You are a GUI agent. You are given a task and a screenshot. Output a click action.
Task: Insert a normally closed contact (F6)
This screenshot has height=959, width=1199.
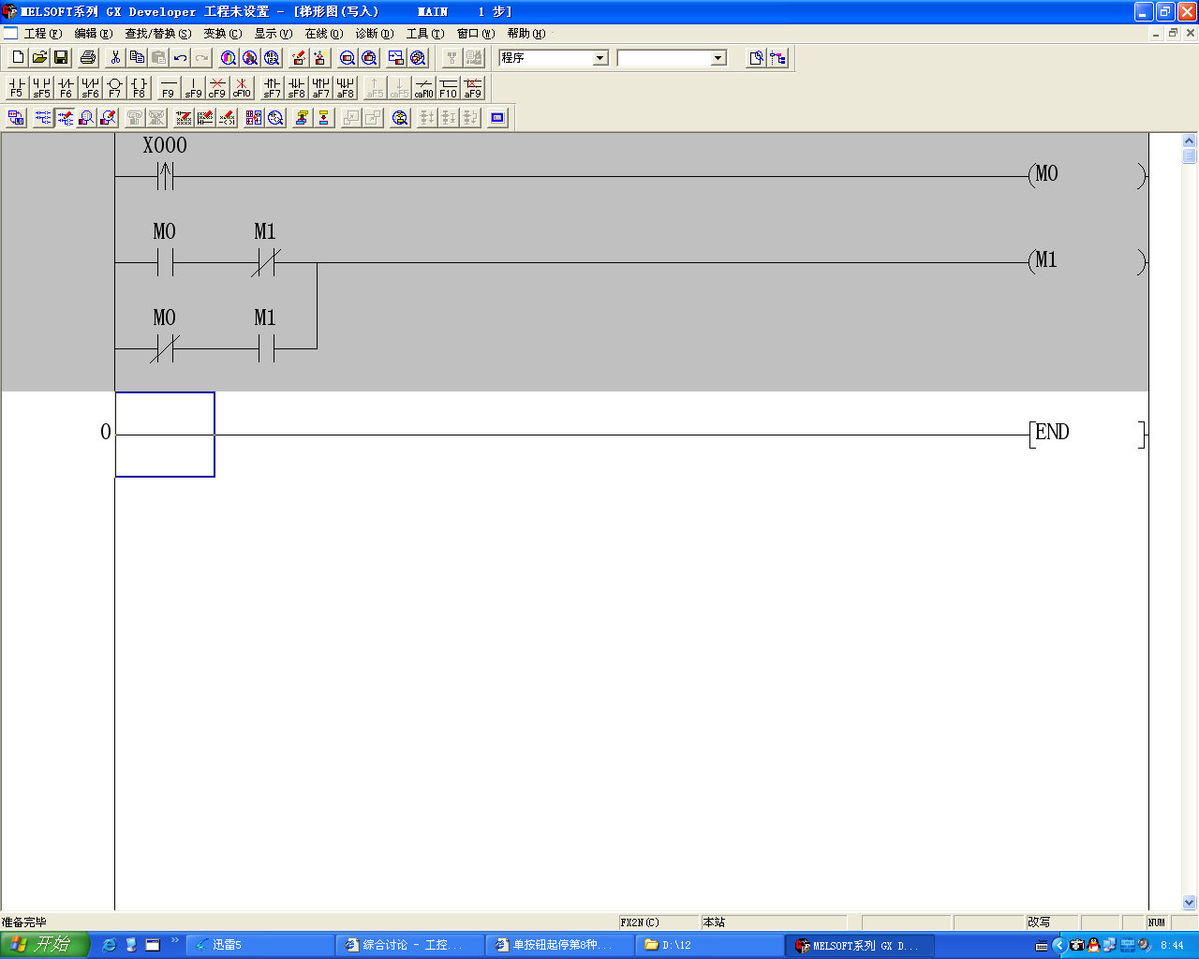66,88
